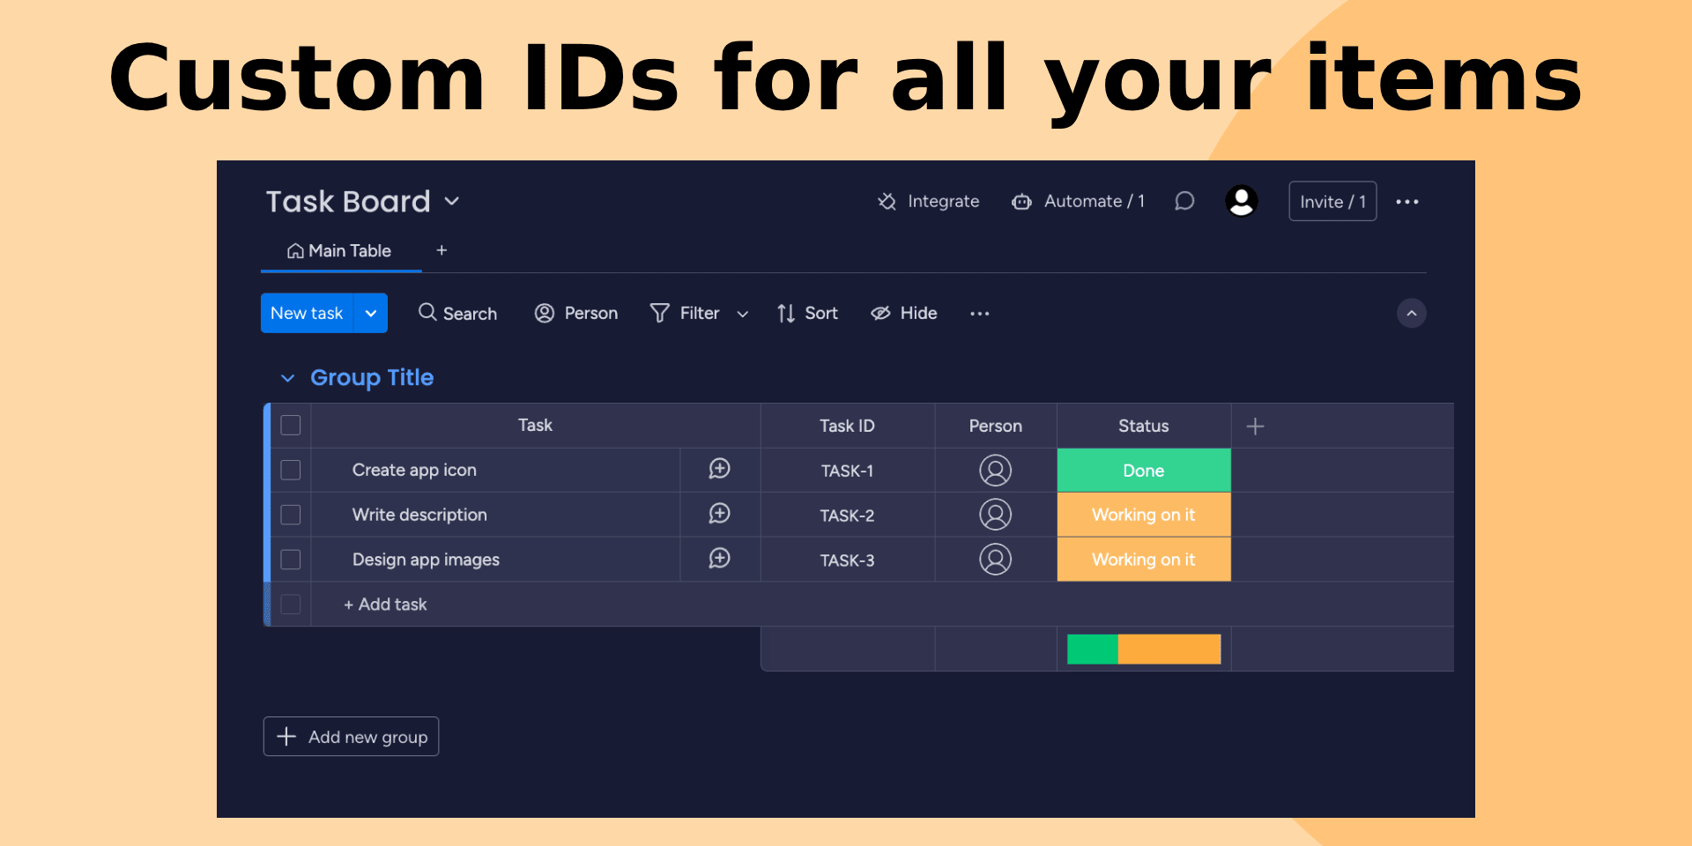Viewport: 1692px width, 846px height.
Task: Check the Write description row checkbox
Action: pos(291,515)
